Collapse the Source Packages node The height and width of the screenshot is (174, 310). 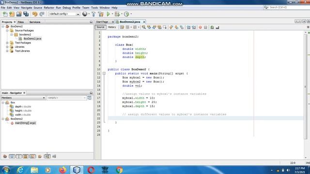7,30
